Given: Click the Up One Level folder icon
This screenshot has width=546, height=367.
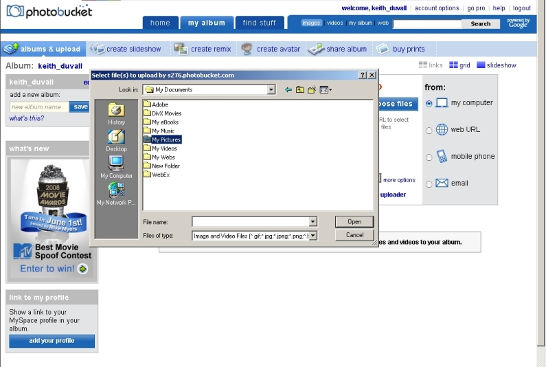Looking at the screenshot, I should click(300, 89).
